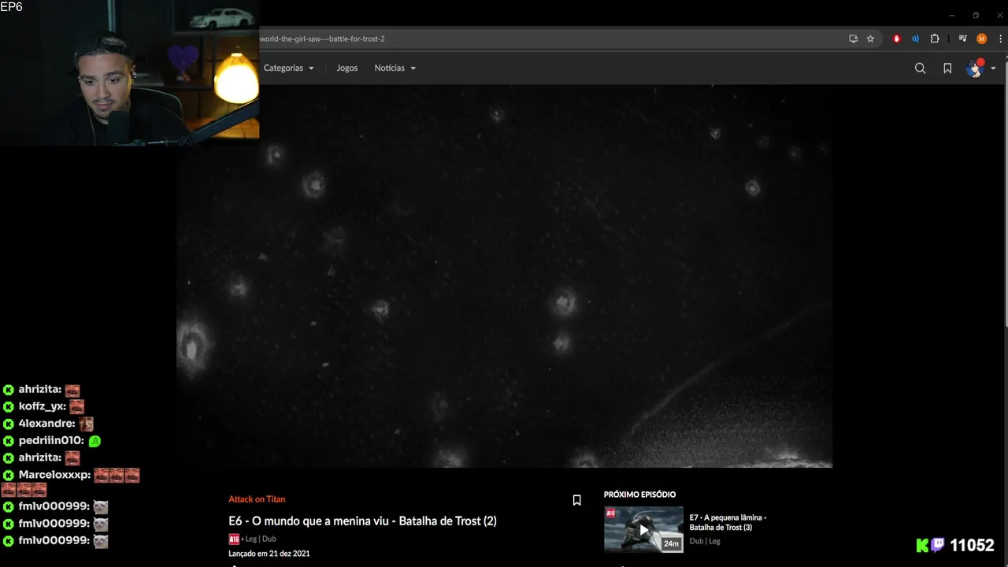Click the install app icon in address bar
Image resolution: width=1008 pixels, height=567 pixels.
pyautogui.click(x=853, y=39)
